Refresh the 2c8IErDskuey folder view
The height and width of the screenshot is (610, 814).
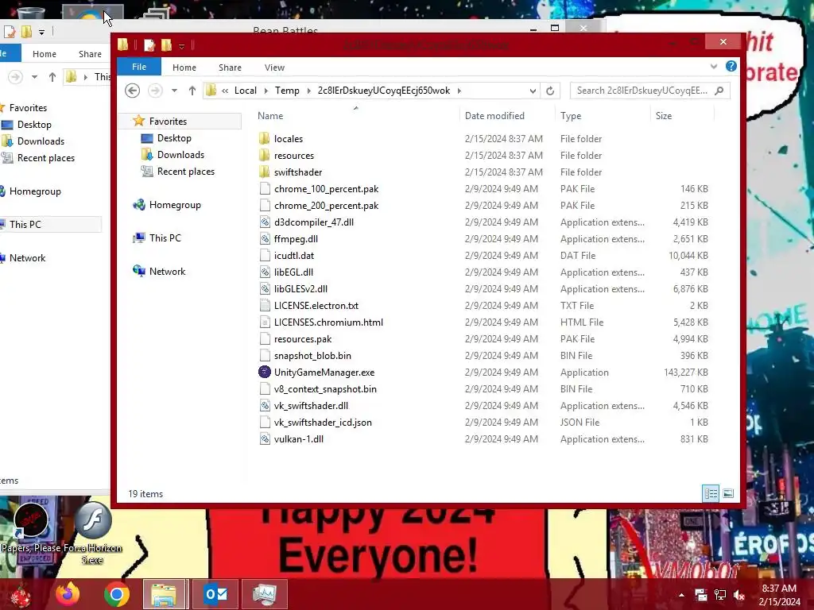tap(550, 91)
